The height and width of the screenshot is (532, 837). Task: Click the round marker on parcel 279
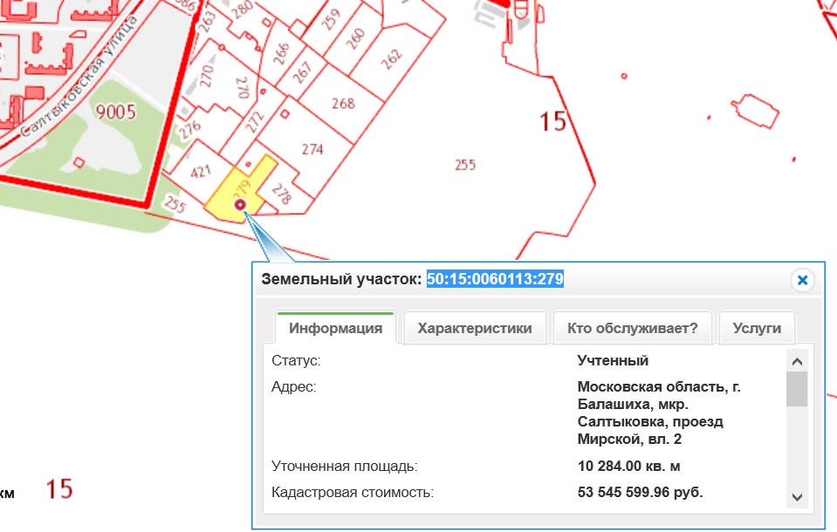point(241,204)
